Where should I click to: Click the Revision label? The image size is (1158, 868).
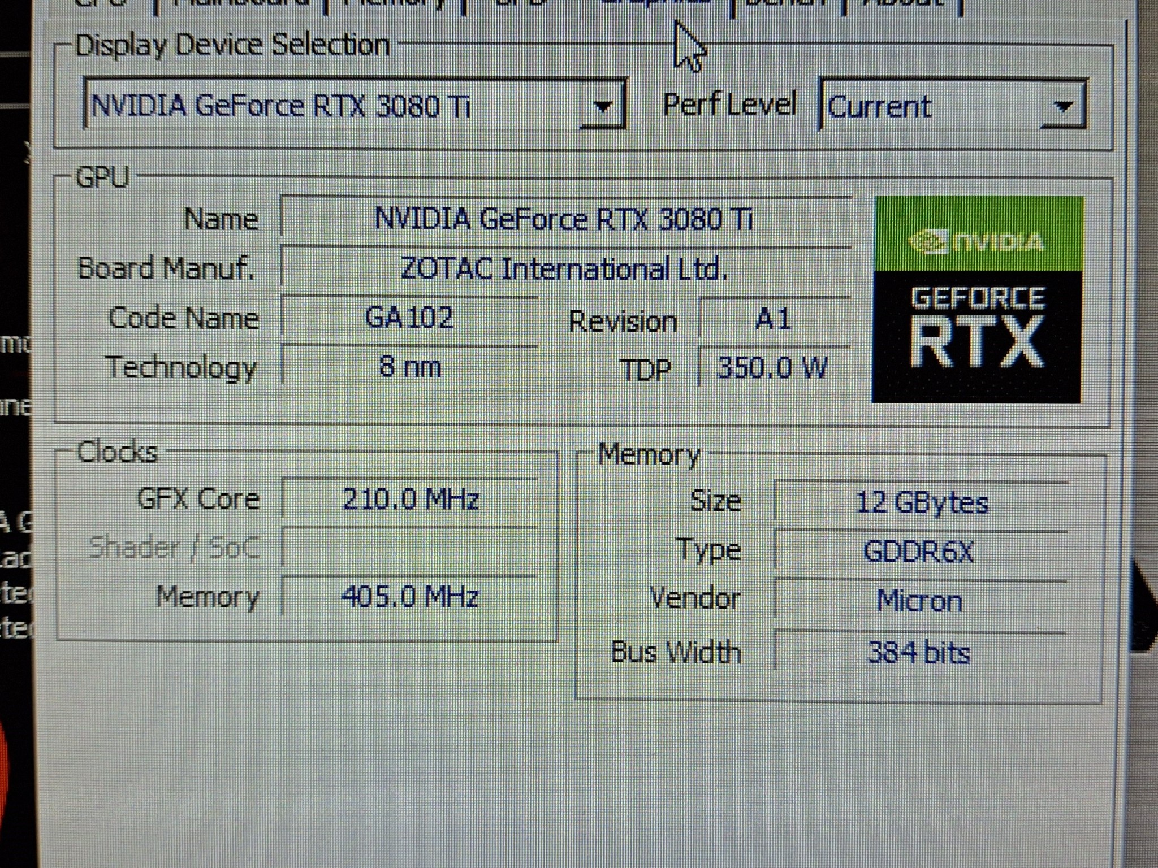click(x=623, y=322)
